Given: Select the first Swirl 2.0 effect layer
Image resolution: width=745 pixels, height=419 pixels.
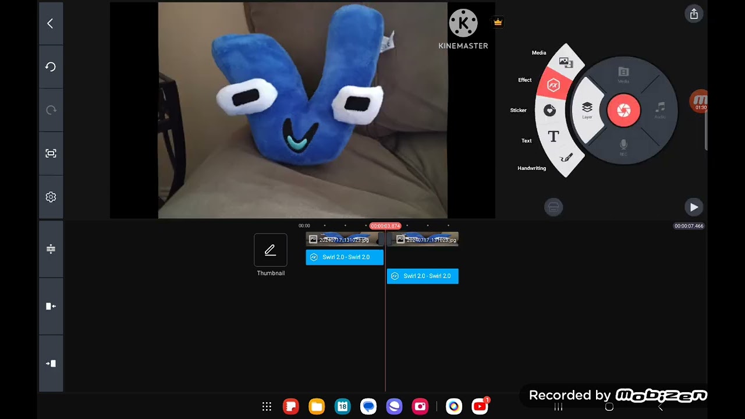Looking at the screenshot, I should tap(345, 257).
